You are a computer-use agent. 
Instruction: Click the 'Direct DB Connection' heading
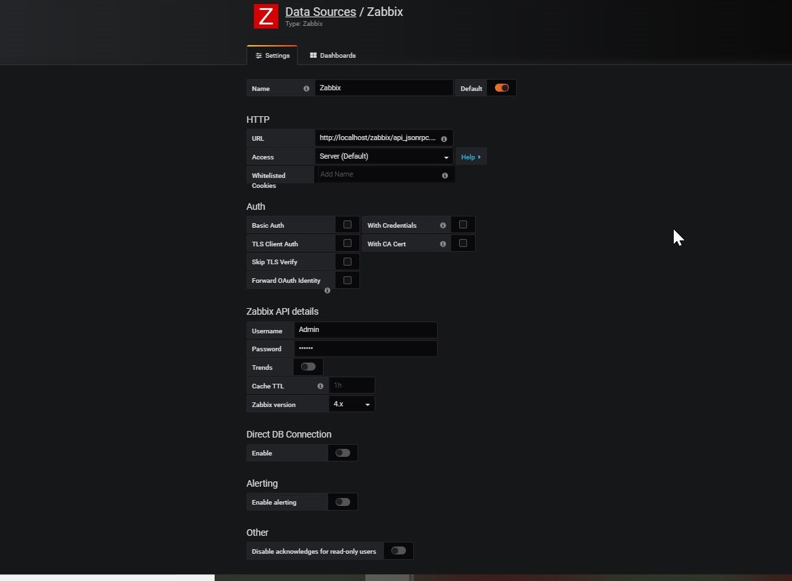click(x=289, y=434)
